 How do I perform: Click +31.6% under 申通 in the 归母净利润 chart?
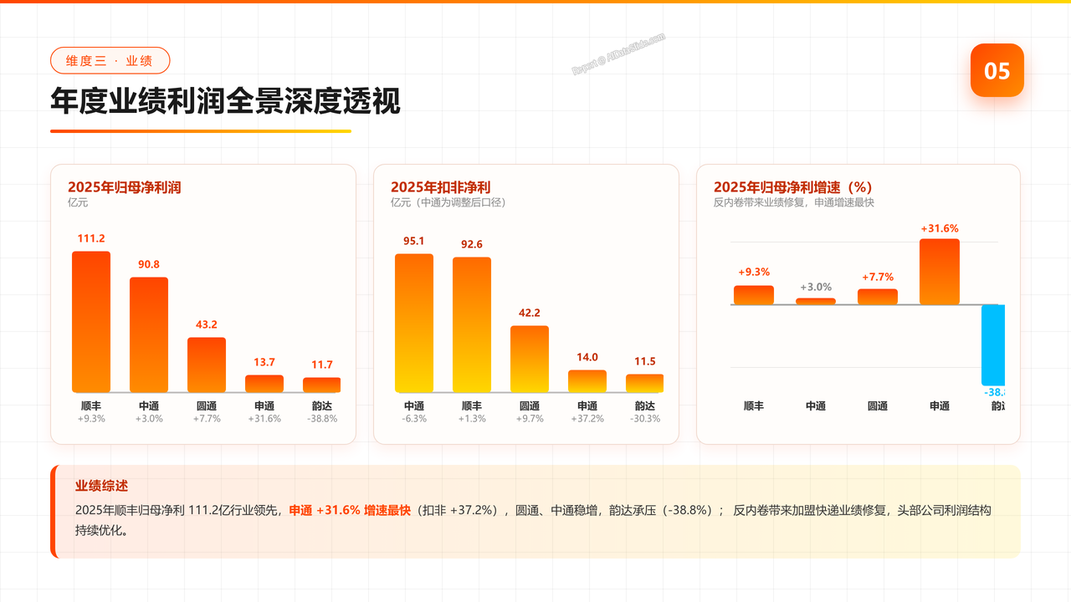pyautogui.click(x=264, y=419)
